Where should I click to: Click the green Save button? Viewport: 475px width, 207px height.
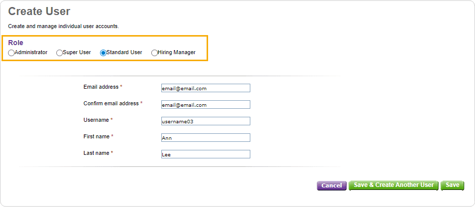[x=452, y=185]
